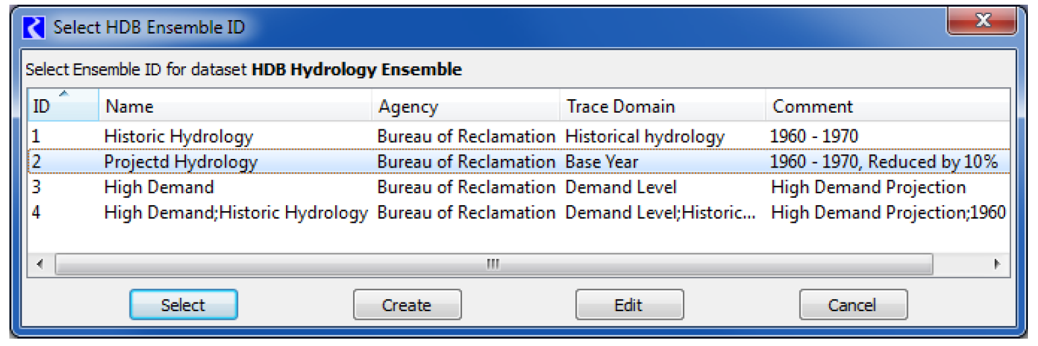Screen dimensions: 1038x346
Task: Click the right scroll arrow
Action: 997,264
